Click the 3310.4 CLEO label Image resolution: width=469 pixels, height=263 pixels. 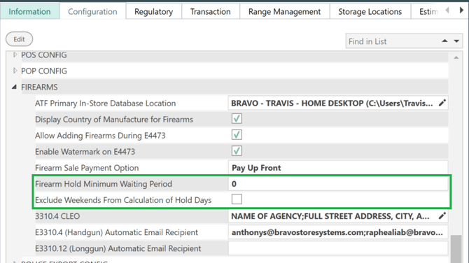pos(57,216)
